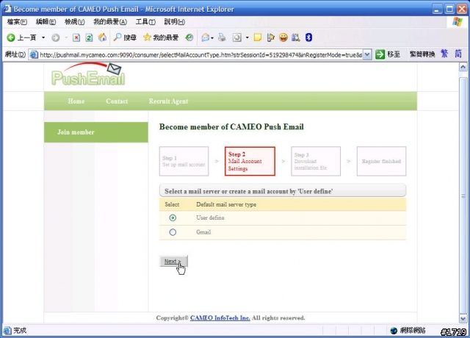Click the 完成 status bar text
The width and height of the screenshot is (470, 338).
point(20,331)
